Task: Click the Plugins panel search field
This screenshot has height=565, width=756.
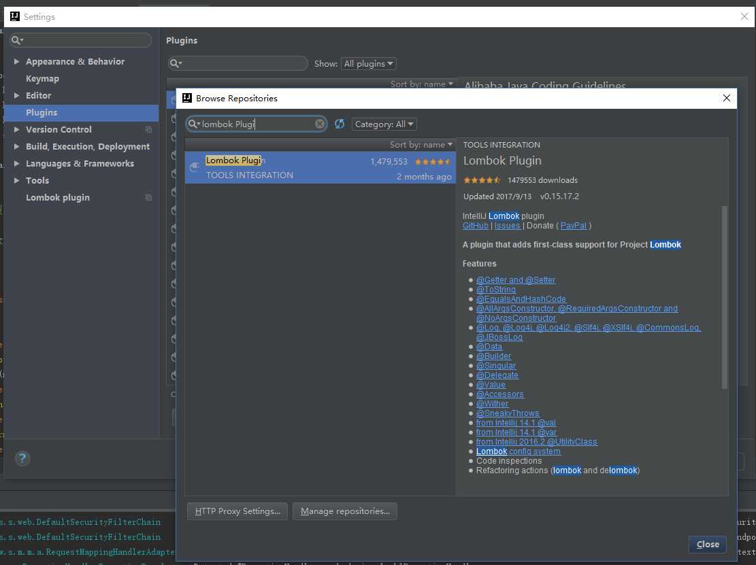Action: tap(237, 63)
